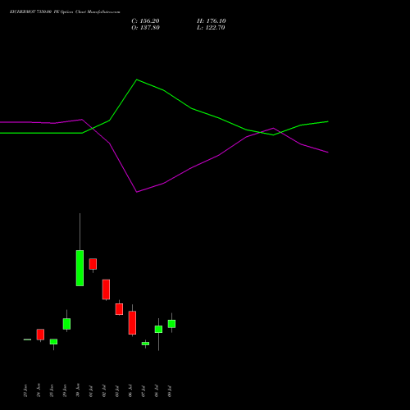This screenshot has width=410, height=410.
Task: Click the peak of the green indicator line
Action: [137, 80]
